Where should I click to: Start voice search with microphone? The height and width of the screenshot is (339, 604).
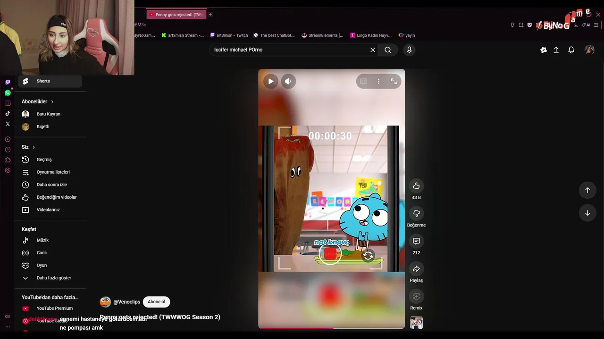click(x=409, y=49)
